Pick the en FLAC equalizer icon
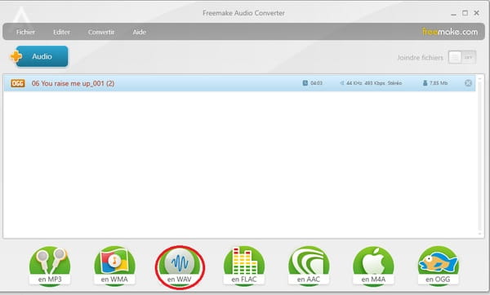This screenshot has height=295, width=490. click(x=244, y=266)
